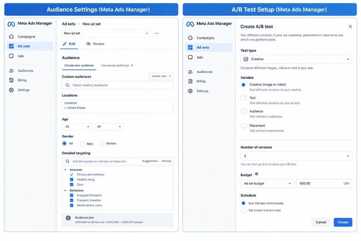Click Settings gear icon in Audience Settings sidebar
This screenshot has height=241, width=361.
(11, 90)
